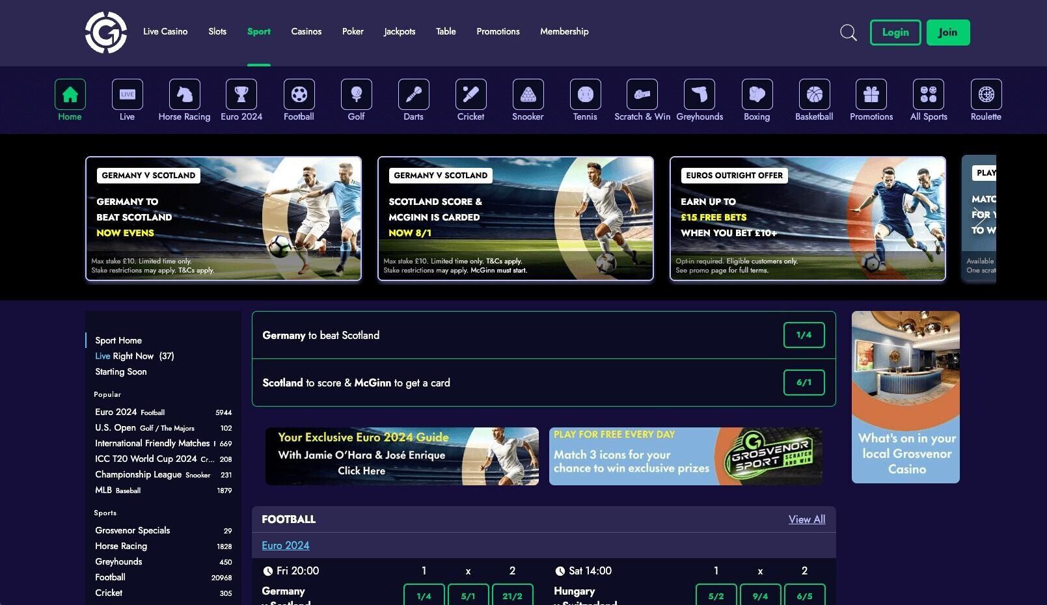Viewport: 1047px width, 605px height.
Task: Open the Casinos menu item
Action: (x=306, y=31)
